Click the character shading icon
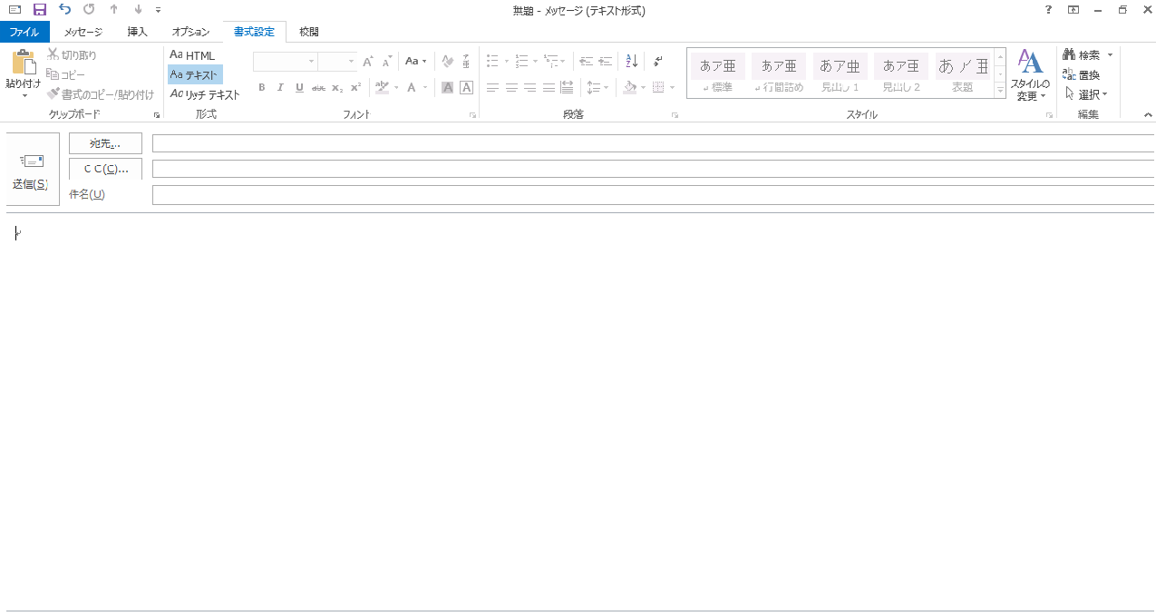Image resolution: width=1156 pixels, height=616 pixels. pyautogui.click(x=447, y=88)
